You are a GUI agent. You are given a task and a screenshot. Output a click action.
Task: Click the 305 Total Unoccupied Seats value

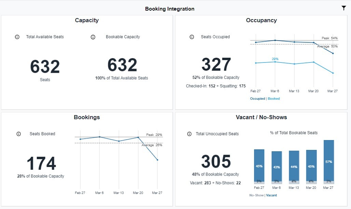pyautogui.click(x=216, y=162)
